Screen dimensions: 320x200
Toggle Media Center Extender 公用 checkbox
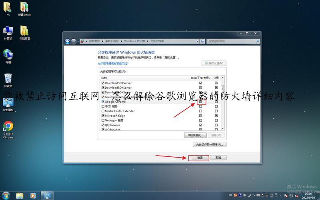[x=216, y=111]
